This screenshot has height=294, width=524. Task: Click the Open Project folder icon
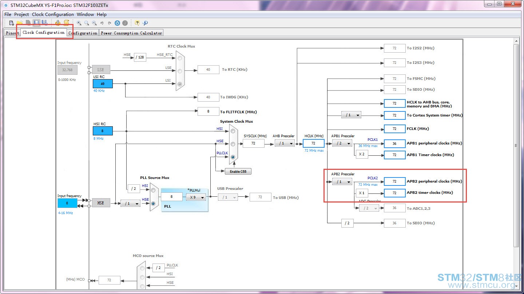[20, 23]
